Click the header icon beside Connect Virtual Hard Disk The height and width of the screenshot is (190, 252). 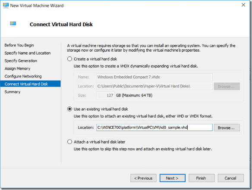tap(13, 24)
